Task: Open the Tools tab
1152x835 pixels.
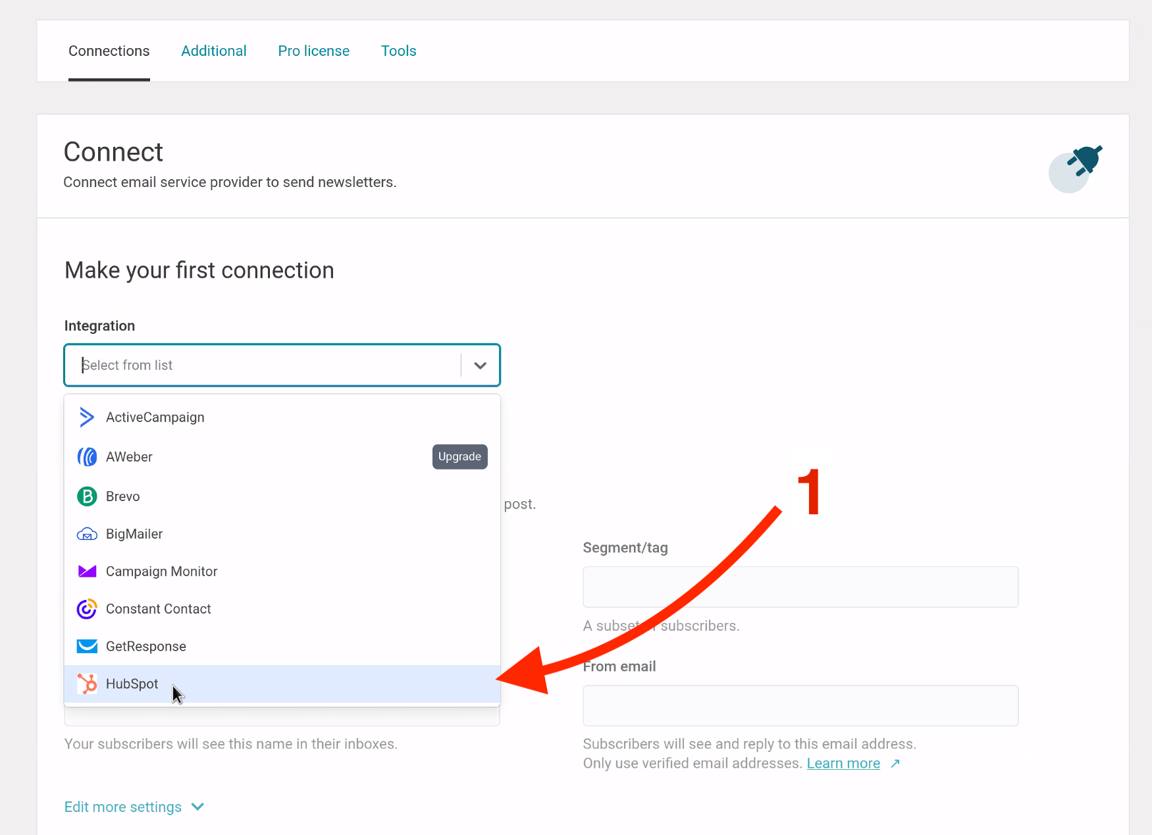Action: coord(398,51)
